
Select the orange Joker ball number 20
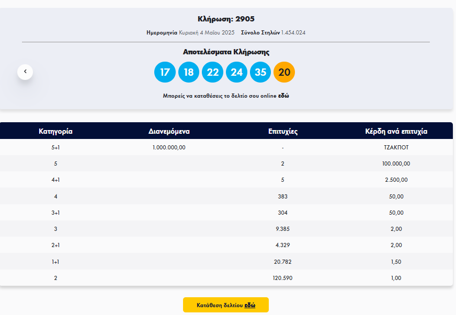point(284,72)
